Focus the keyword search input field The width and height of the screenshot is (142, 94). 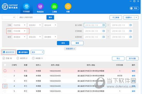tap(32, 17)
